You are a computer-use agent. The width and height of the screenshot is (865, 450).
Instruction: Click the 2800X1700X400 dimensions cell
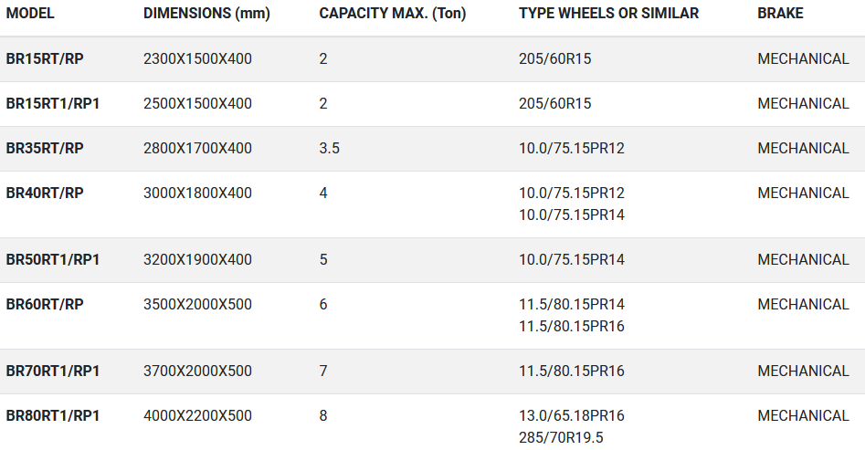click(197, 149)
